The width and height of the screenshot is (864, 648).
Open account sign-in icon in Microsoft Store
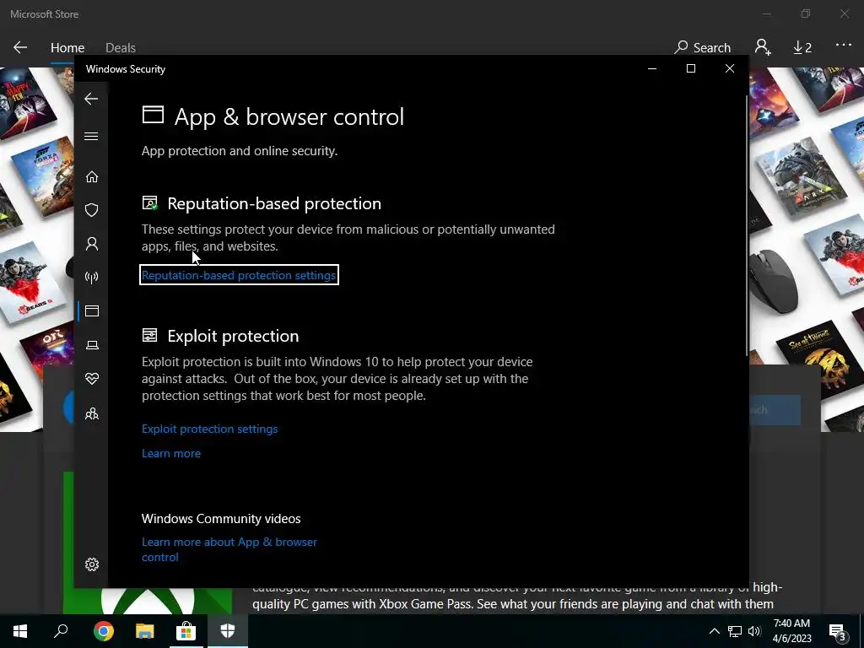(x=763, y=47)
